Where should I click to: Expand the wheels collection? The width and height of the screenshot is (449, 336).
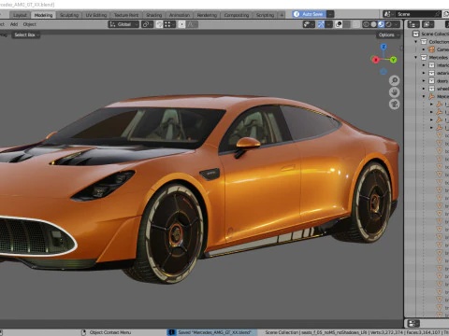424,89
